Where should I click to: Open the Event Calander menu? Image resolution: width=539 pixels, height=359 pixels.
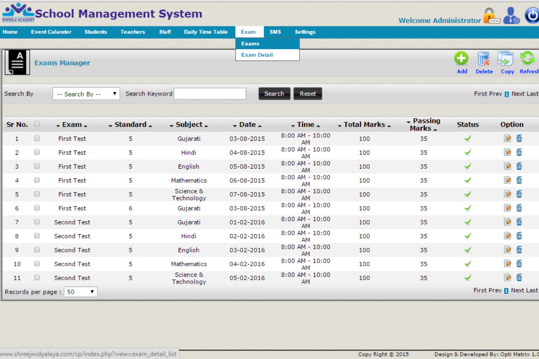pos(51,32)
